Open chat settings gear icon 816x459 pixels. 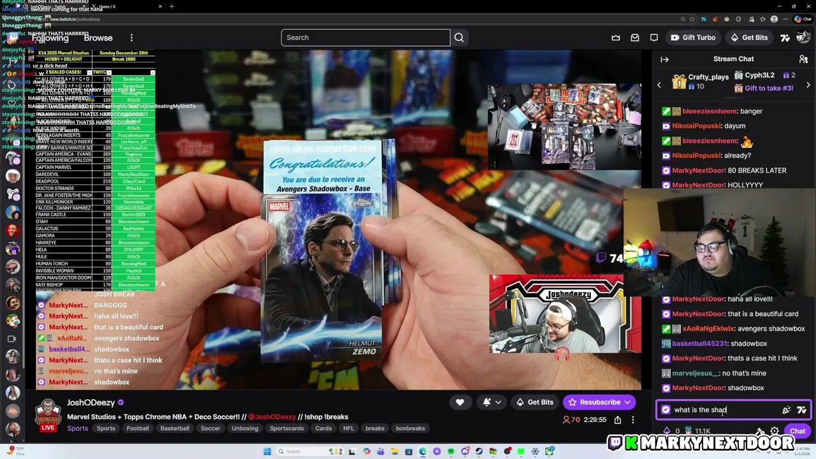775,431
